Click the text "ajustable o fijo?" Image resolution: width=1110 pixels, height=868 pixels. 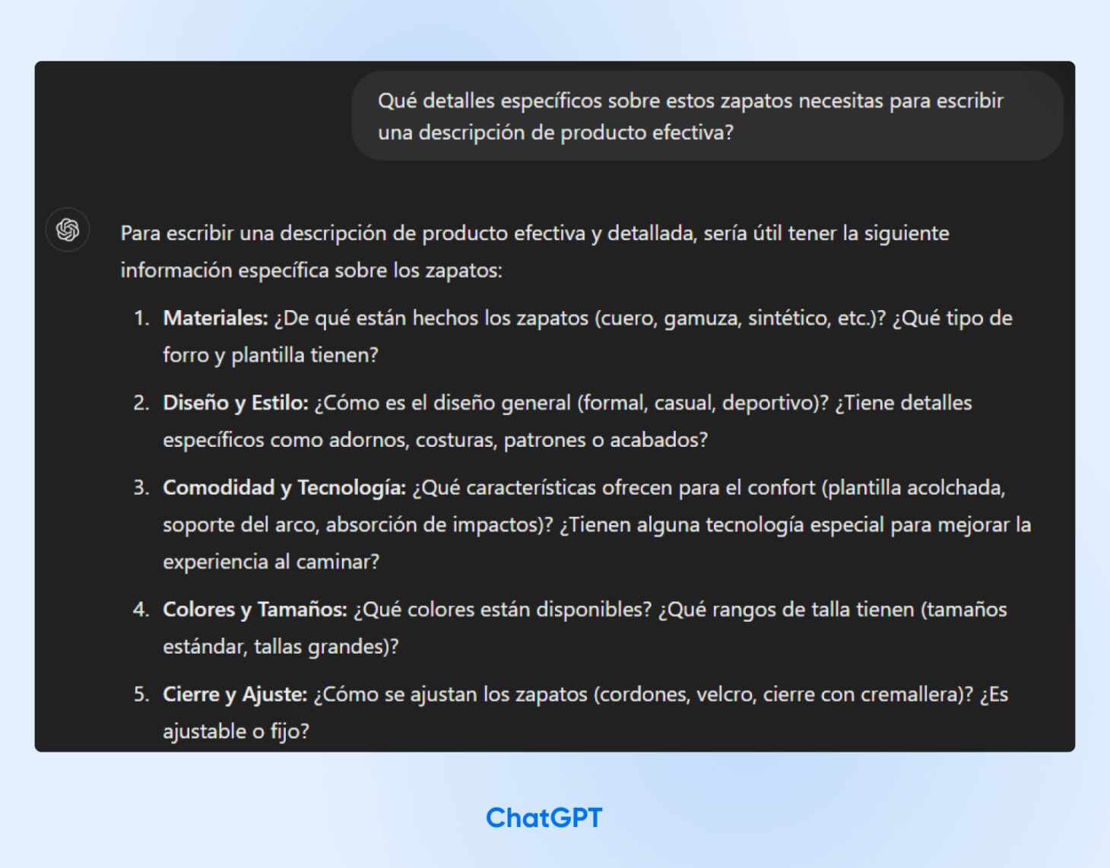tap(236, 731)
